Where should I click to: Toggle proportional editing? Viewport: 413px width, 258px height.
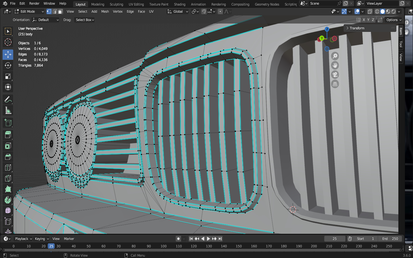click(x=220, y=11)
